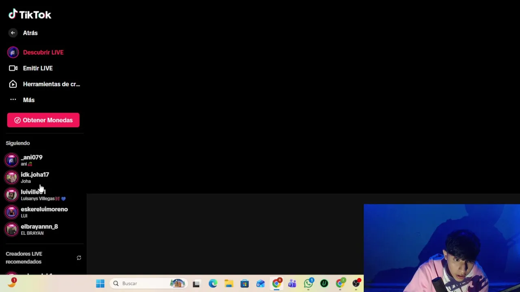Screen dimensions: 520x292
Task: Open the second Chrome profile icon
Action: point(340,283)
